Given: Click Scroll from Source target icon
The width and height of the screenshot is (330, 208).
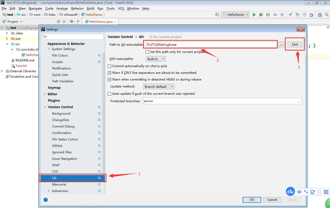Looking at the screenshot, I should click(59, 22).
